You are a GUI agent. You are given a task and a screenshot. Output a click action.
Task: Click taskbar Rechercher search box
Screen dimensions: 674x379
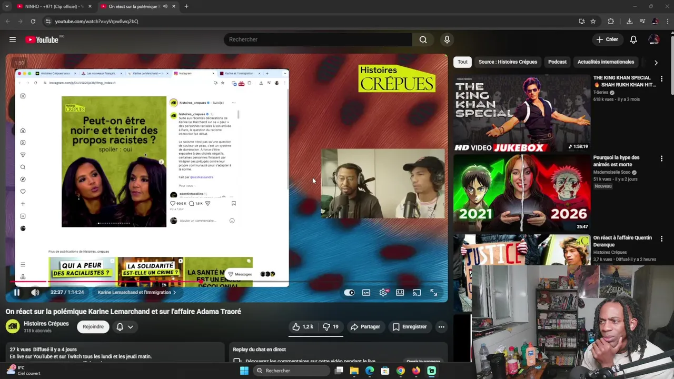292,371
